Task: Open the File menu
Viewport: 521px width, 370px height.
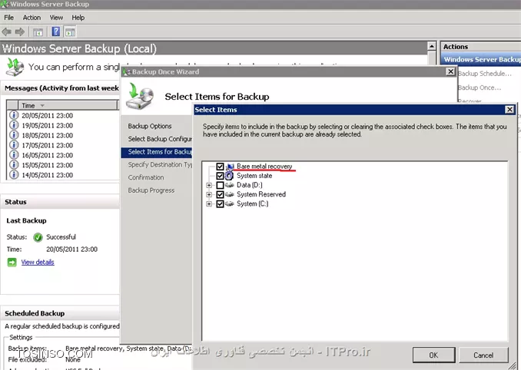Action: point(9,18)
